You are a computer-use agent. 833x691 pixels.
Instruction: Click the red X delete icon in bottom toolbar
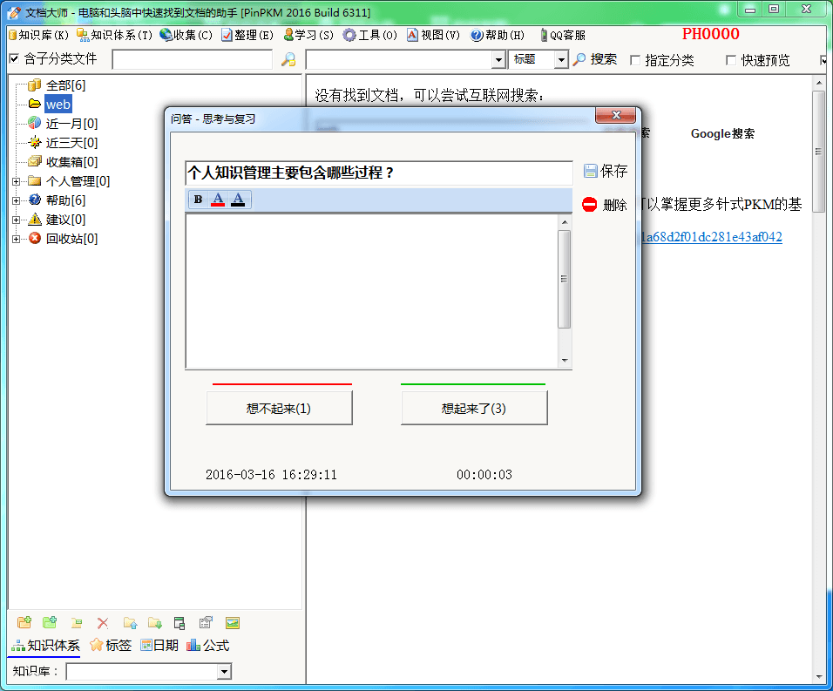[x=103, y=622]
